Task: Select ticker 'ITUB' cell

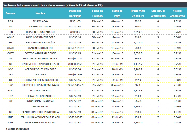Action: tap(11, 117)
